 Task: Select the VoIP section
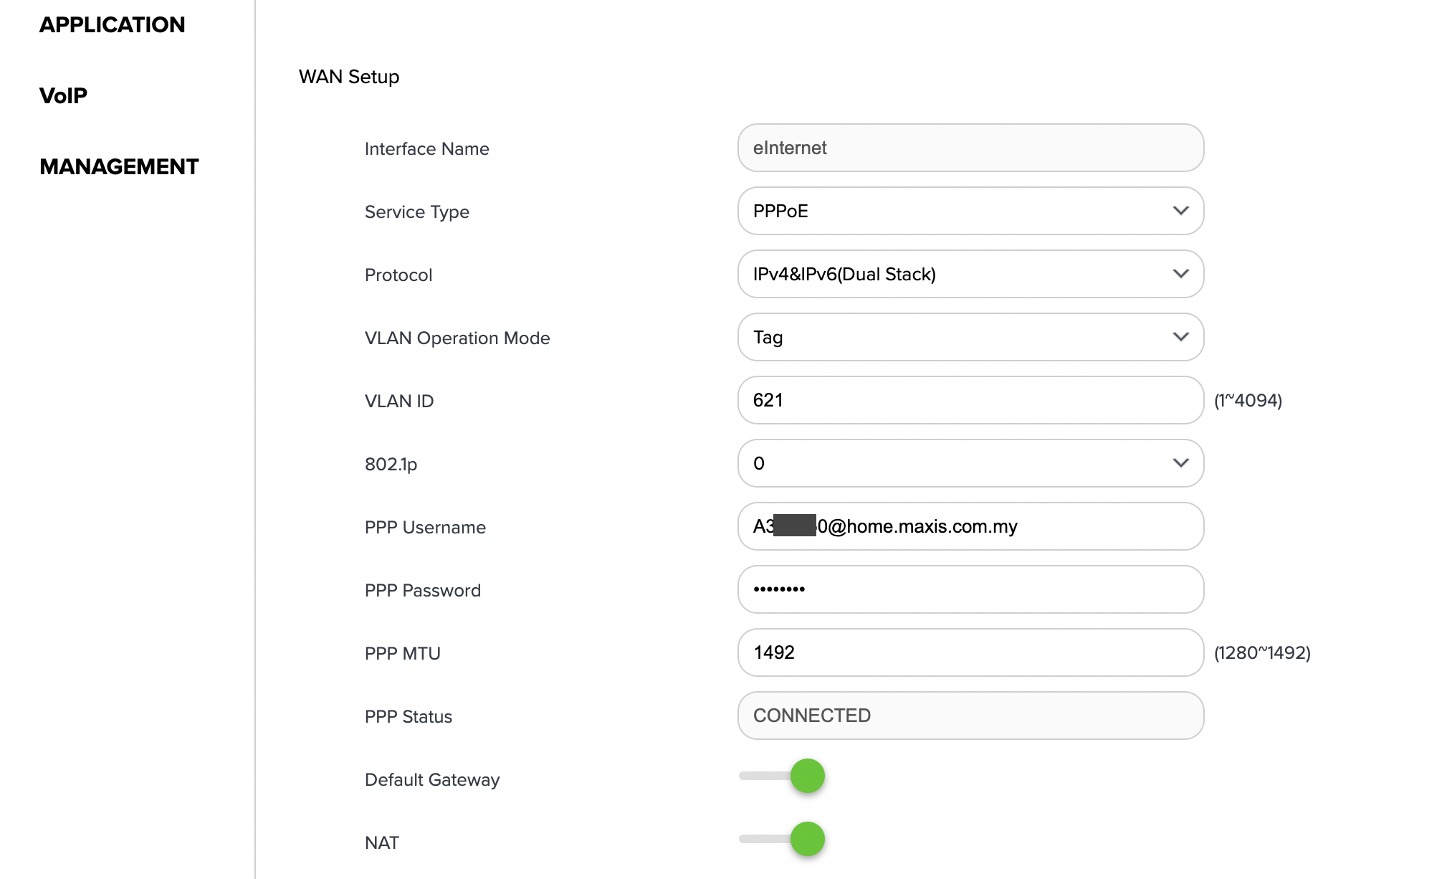pos(64,95)
